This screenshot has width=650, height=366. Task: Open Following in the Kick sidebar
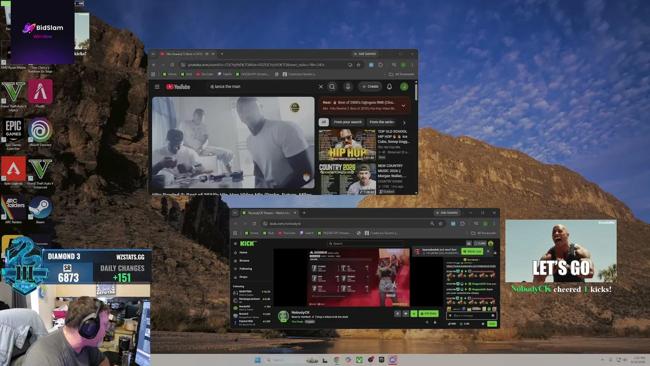pyautogui.click(x=245, y=269)
